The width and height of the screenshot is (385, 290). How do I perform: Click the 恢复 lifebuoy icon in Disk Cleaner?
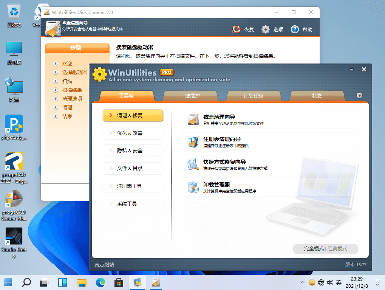coord(236,29)
